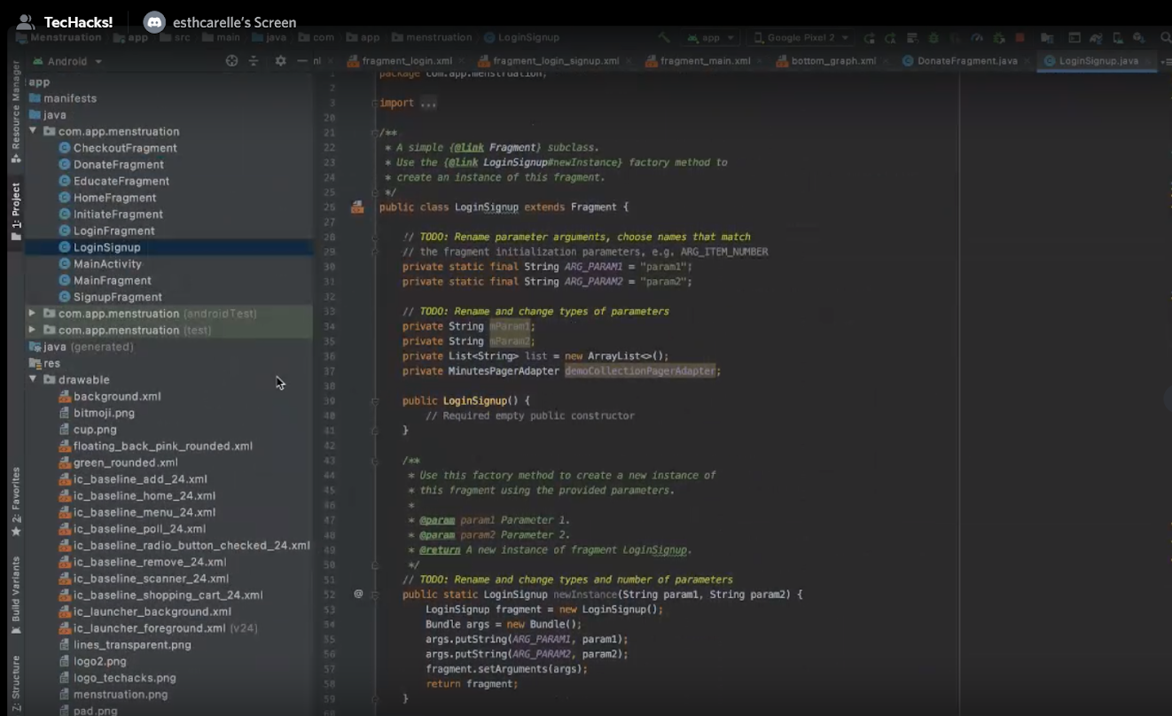
Task: Open the Profiler gauge icon
Action: (977, 38)
